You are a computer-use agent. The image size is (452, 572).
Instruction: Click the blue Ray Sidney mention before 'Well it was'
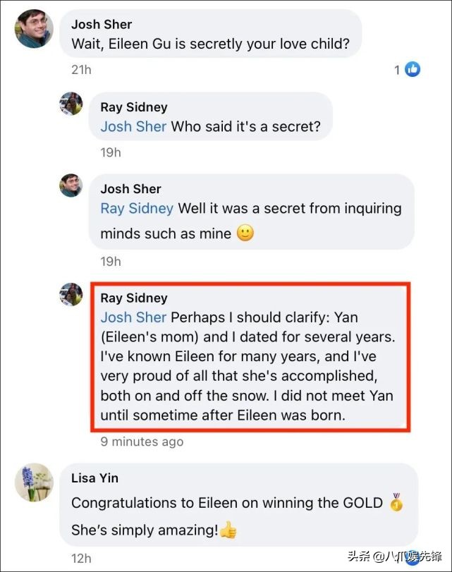click(136, 209)
